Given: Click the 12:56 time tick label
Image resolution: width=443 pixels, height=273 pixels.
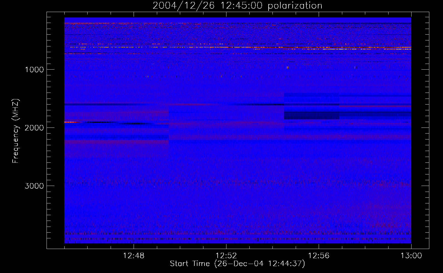Looking at the screenshot, I should 319,256.
